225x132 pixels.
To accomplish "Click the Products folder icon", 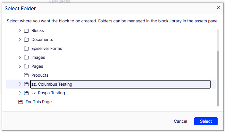I will click(x=26, y=75).
